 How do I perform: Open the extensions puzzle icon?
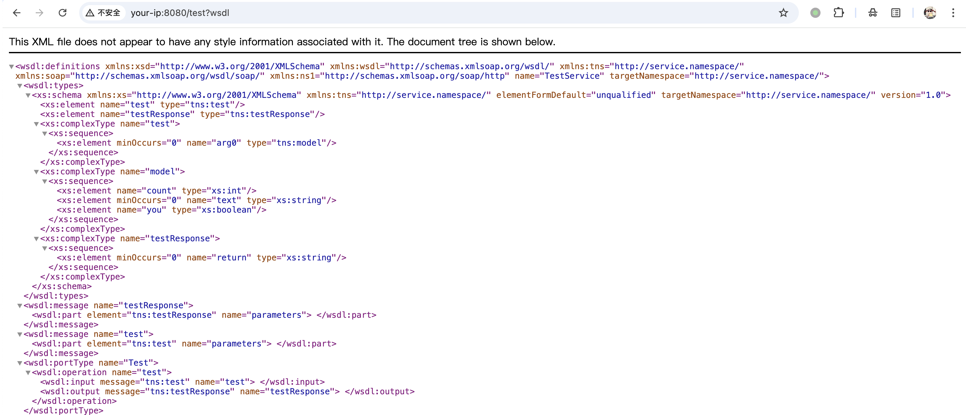[838, 13]
